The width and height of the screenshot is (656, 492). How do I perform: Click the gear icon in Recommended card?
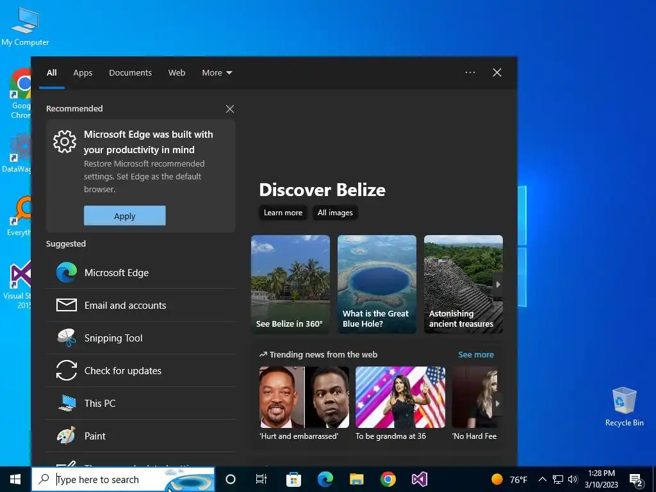tap(65, 142)
